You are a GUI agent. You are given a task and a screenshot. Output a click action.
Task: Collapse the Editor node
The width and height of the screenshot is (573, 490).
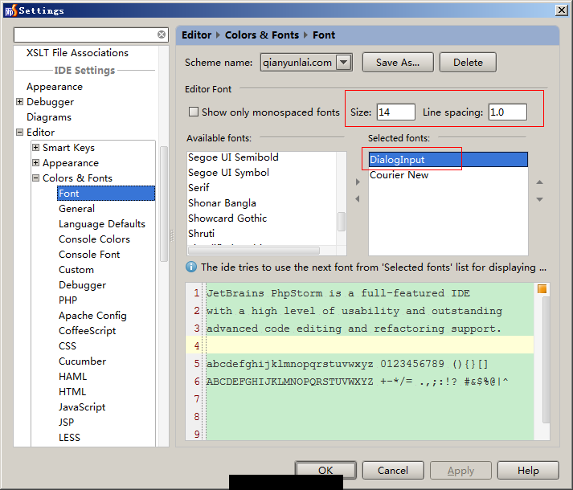pyautogui.click(x=20, y=133)
